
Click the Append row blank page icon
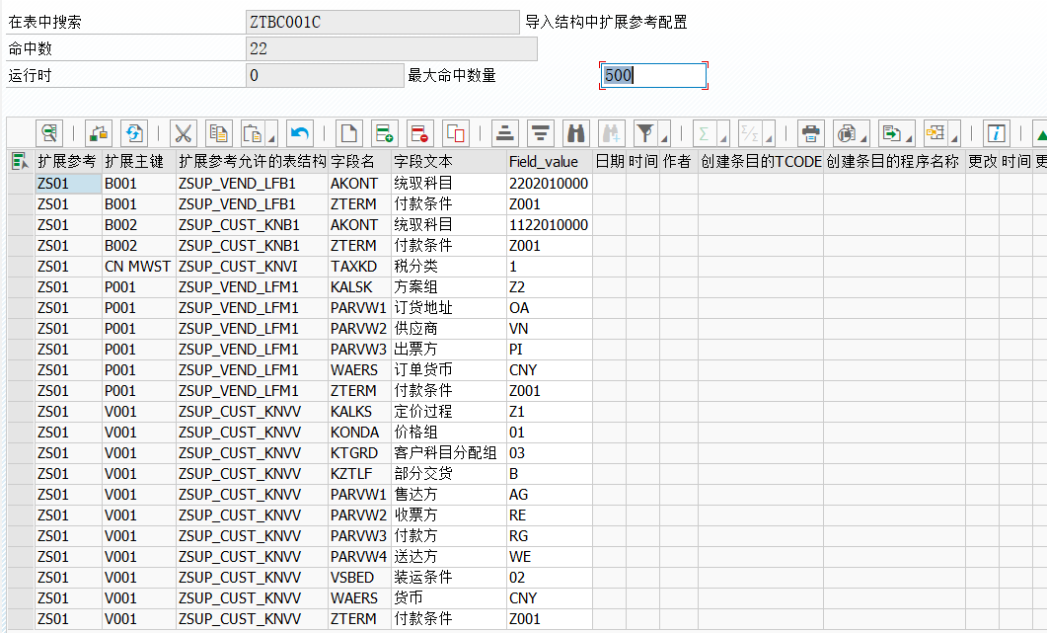(x=349, y=133)
